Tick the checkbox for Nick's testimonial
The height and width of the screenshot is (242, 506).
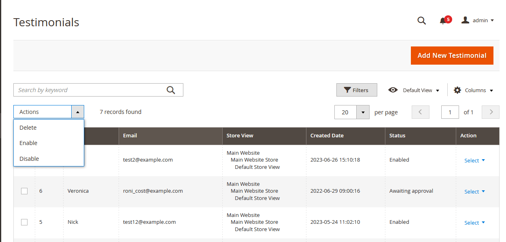click(x=24, y=222)
